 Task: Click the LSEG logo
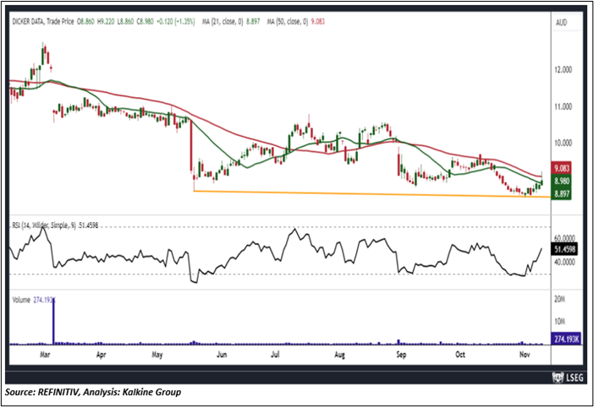[x=567, y=377]
